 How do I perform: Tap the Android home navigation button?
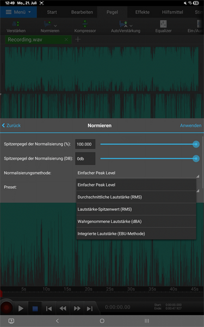[x=102, y=321]
